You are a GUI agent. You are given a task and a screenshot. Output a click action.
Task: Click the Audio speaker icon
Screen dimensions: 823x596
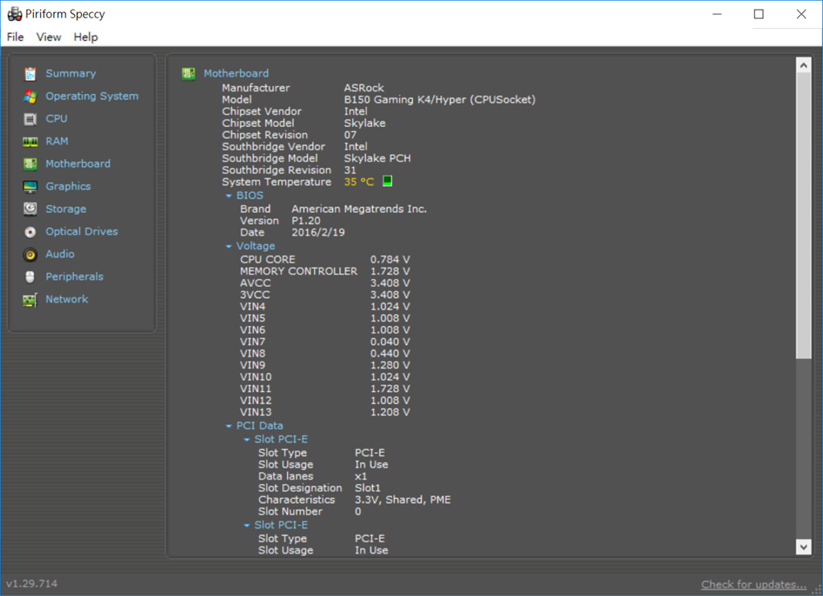[31, 255]
